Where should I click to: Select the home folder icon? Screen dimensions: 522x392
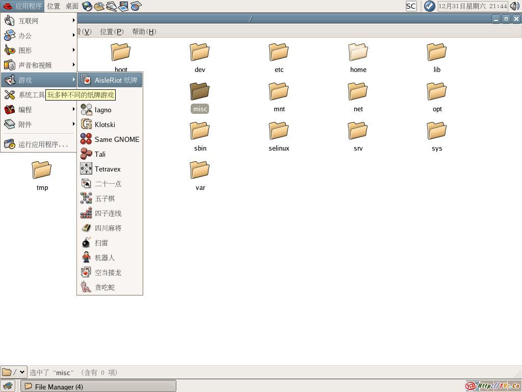pos(358,53)
